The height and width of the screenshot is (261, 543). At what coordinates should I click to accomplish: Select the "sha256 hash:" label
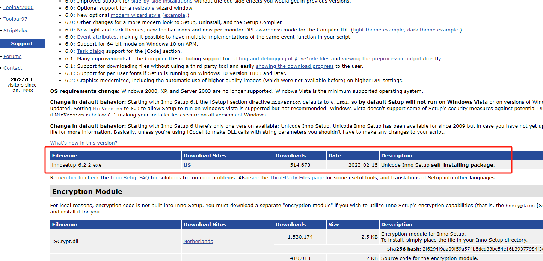403,248
